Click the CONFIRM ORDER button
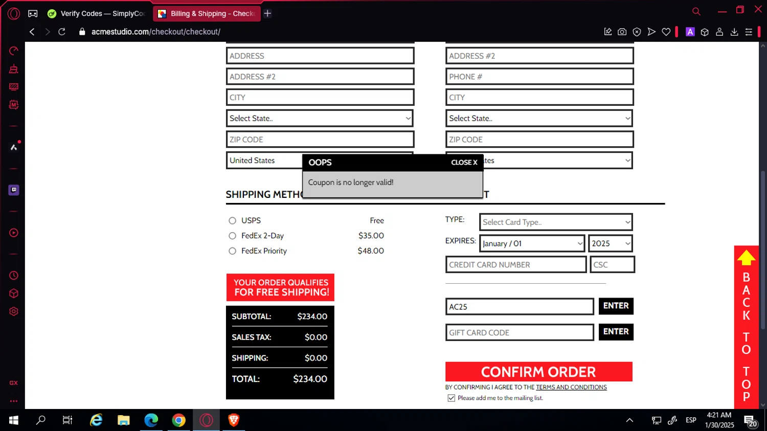This screenshot has height=431, width=767. click(x=538, y=372)
